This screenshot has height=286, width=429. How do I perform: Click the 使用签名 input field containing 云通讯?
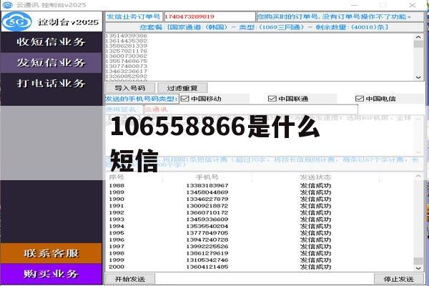251,109
